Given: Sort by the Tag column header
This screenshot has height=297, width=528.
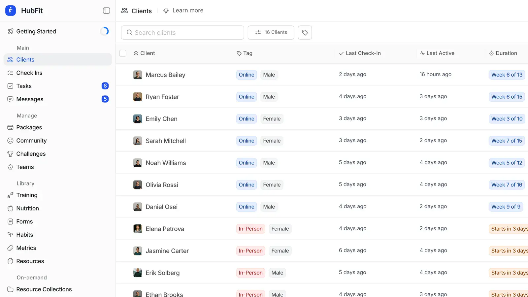Looking at the screenshot, I should click(x=245, y=53).
